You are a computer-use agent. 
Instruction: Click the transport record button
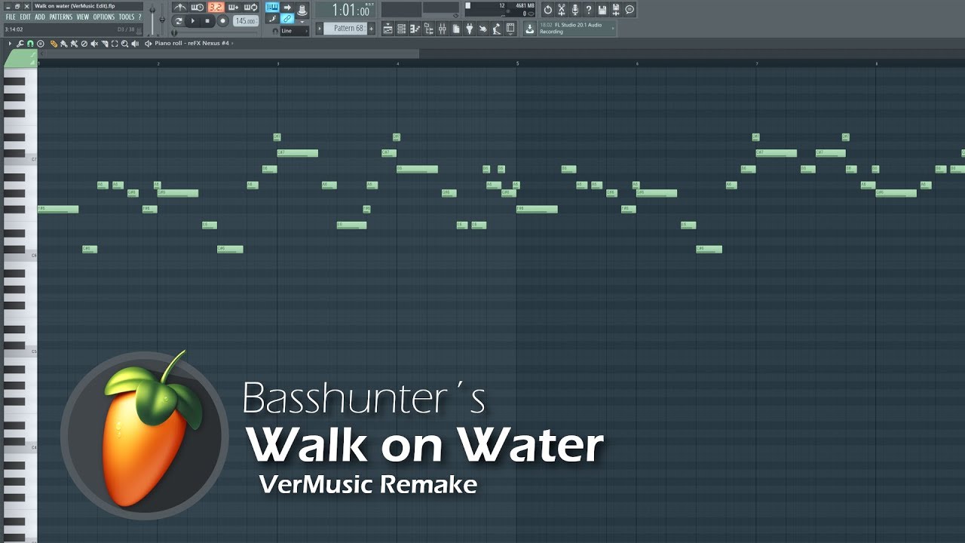[x=222, y=20]
